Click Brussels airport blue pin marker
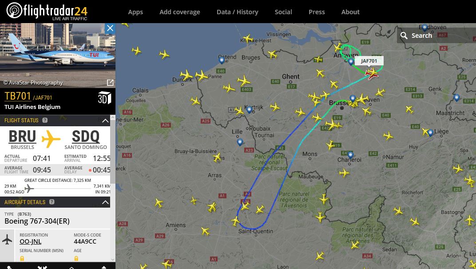The height and width of the screenshot is (269, 476). click(353, 98)
